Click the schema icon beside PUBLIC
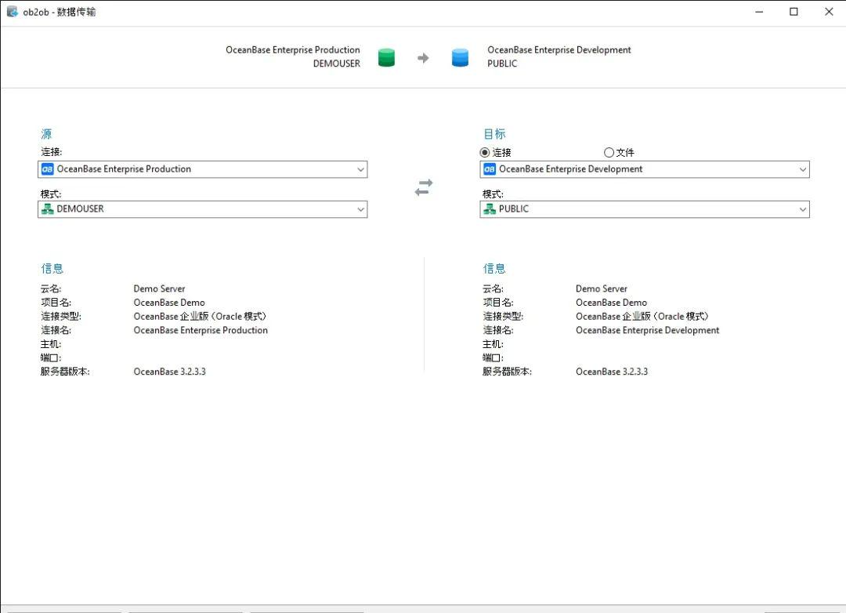 tap(490, 209)
